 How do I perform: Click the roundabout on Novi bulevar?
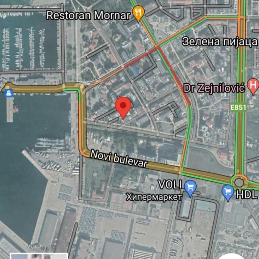pos(239,182)
